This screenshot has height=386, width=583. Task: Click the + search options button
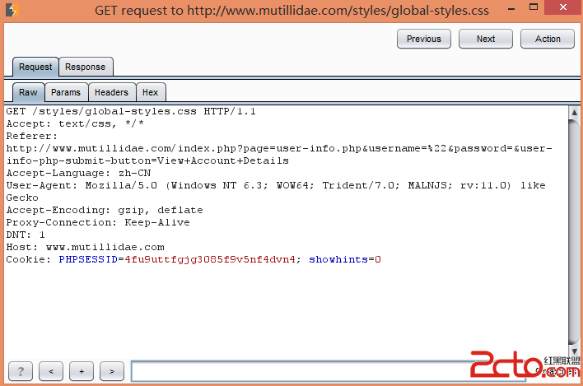pos(82,371)
